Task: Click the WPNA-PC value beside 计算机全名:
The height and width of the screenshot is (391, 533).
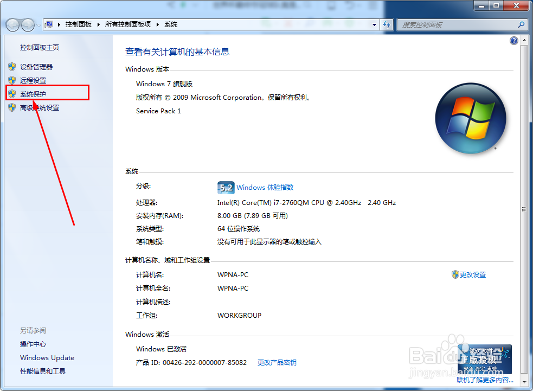Action: pyautogui.click(x=233, y=289)
